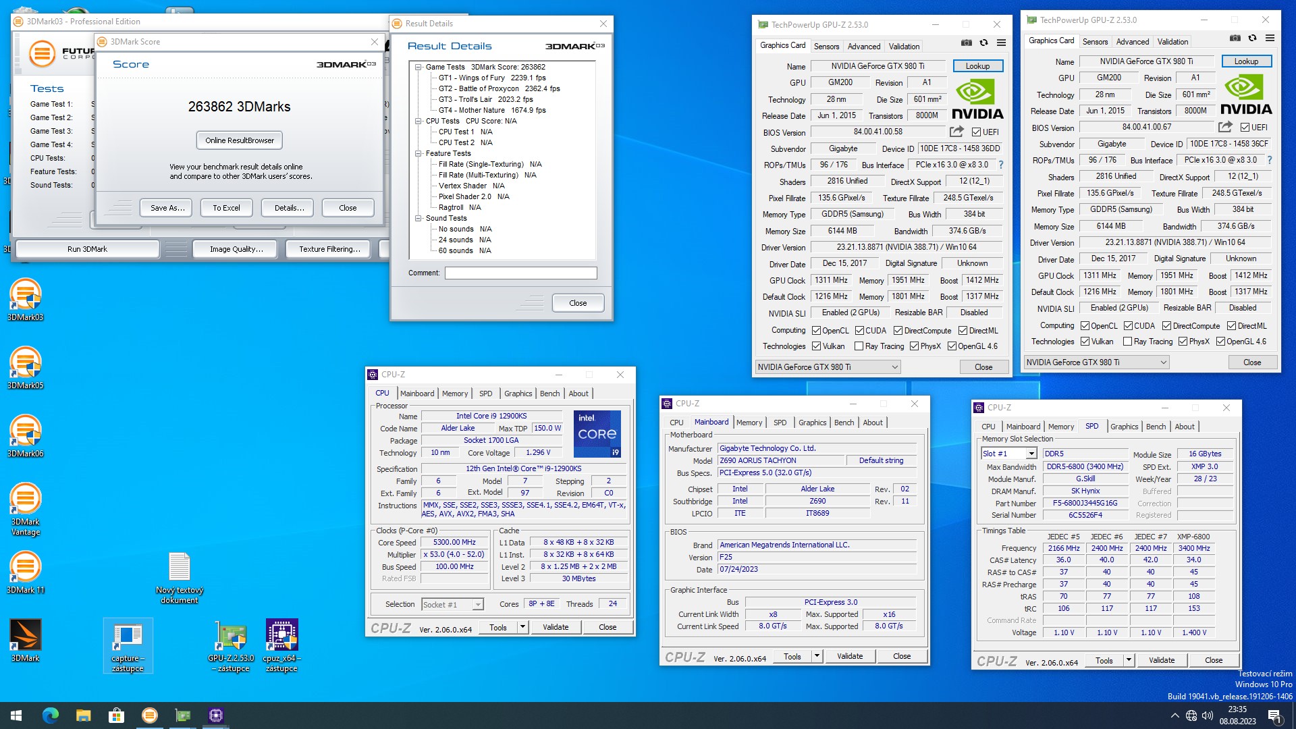The height and width of the screenshot is (729, 1296).
Task: Switch to Bench tab in CPU-Z CPU window
Action: (549, 394)
